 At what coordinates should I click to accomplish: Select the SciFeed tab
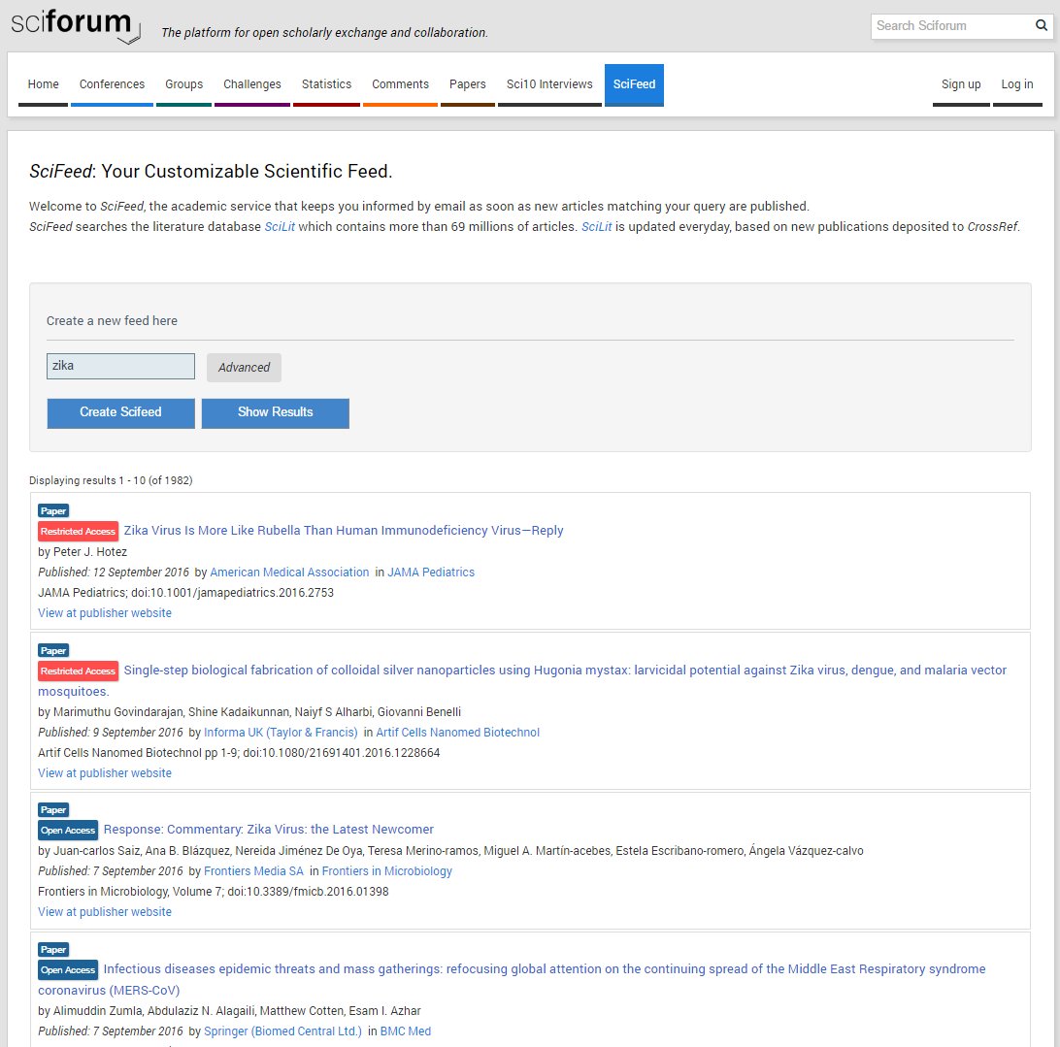coord(634,84)
